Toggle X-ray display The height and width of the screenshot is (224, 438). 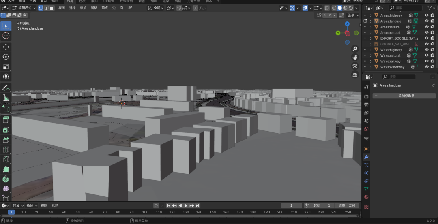[327, 8]
